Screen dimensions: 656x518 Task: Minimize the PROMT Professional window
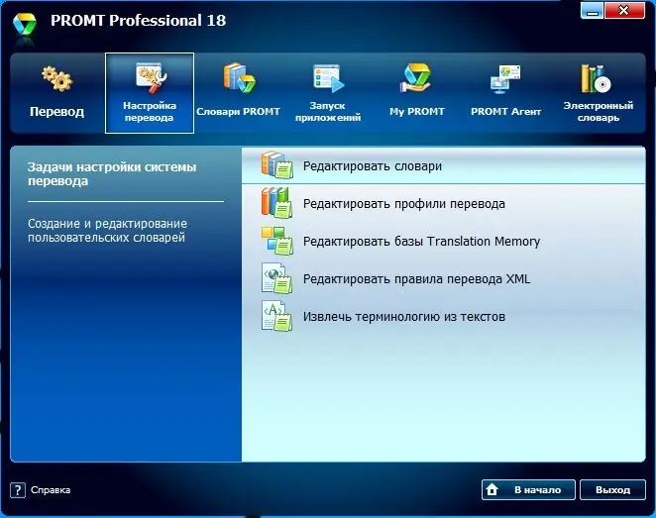coord(592,11)
